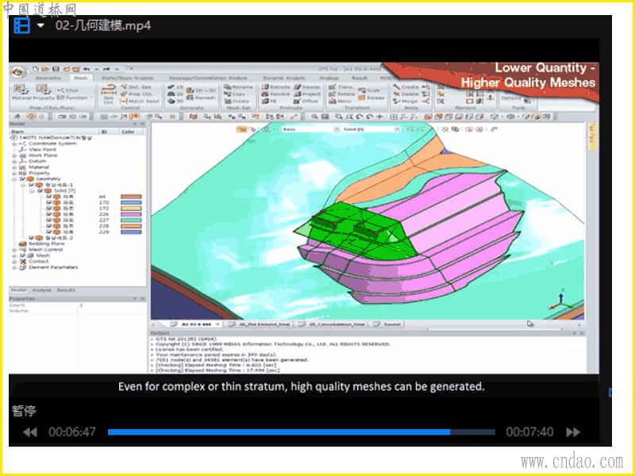Toggle checkbox of solid with ID 229
The width and height of the screenshot is (635, 476).
49,232
